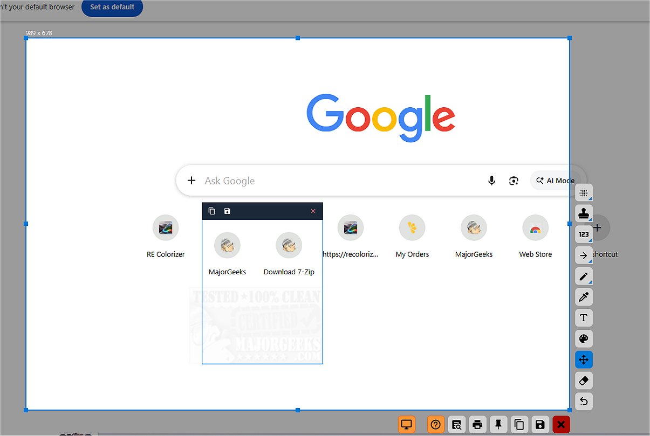Click the plus icon in the search box
650x436 pixels.
pyautogui.click(x=191, y=181)
